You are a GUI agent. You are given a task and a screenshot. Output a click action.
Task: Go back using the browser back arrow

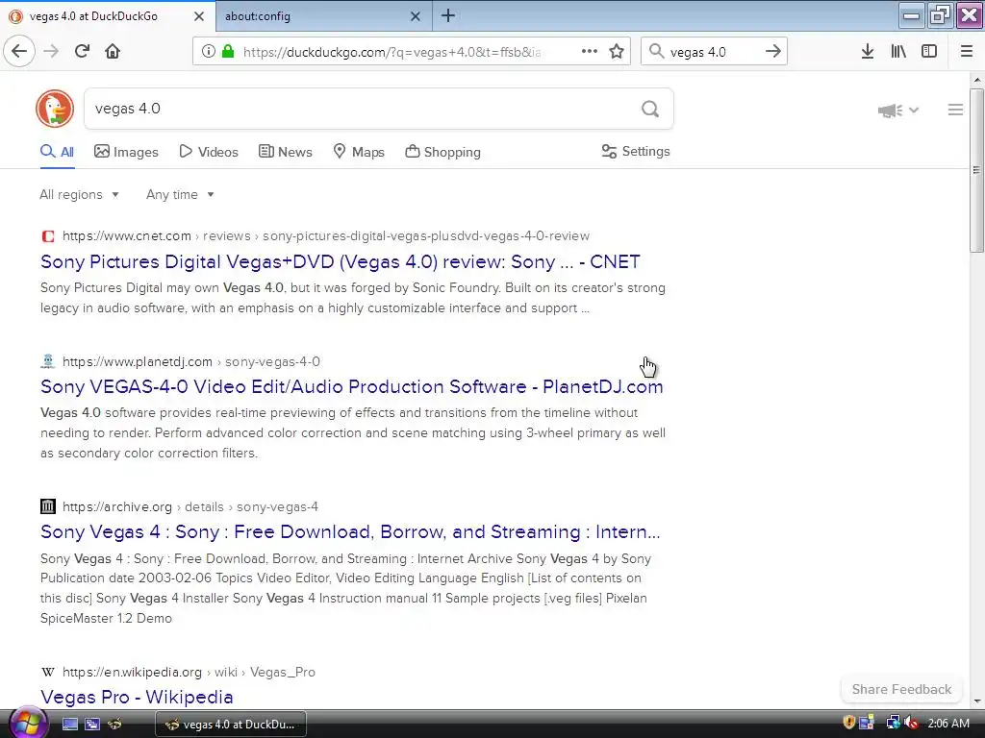click(19, 51)
